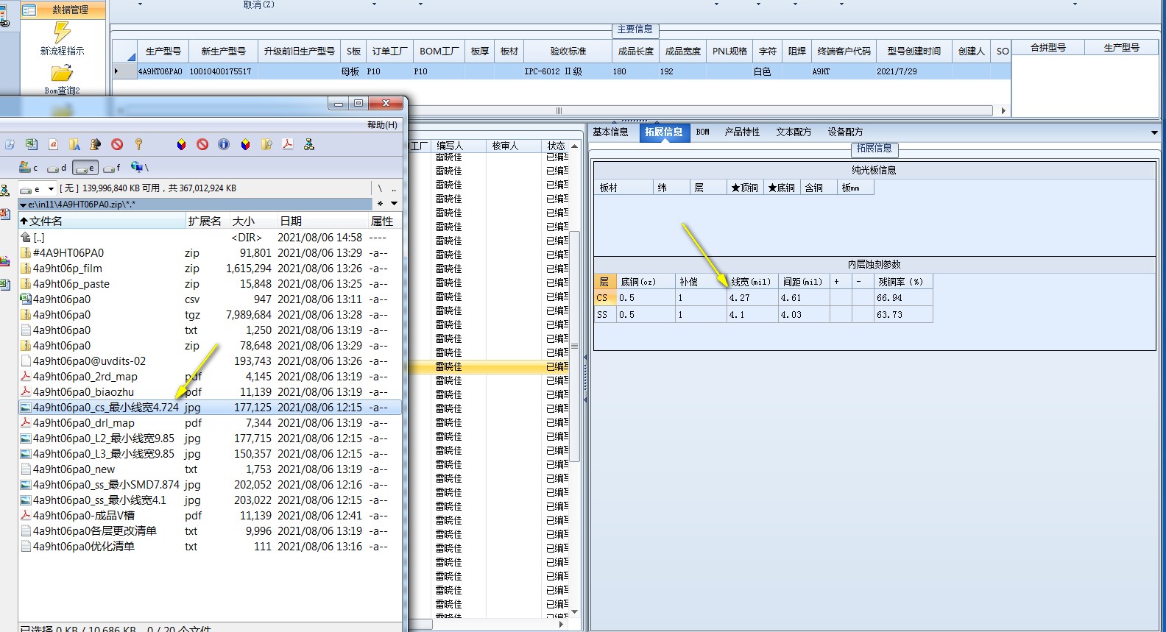The height and width of the screenshot is (632, 1166).
Task: Click the parent directory '..' button
Action: (x=395, y=188)
